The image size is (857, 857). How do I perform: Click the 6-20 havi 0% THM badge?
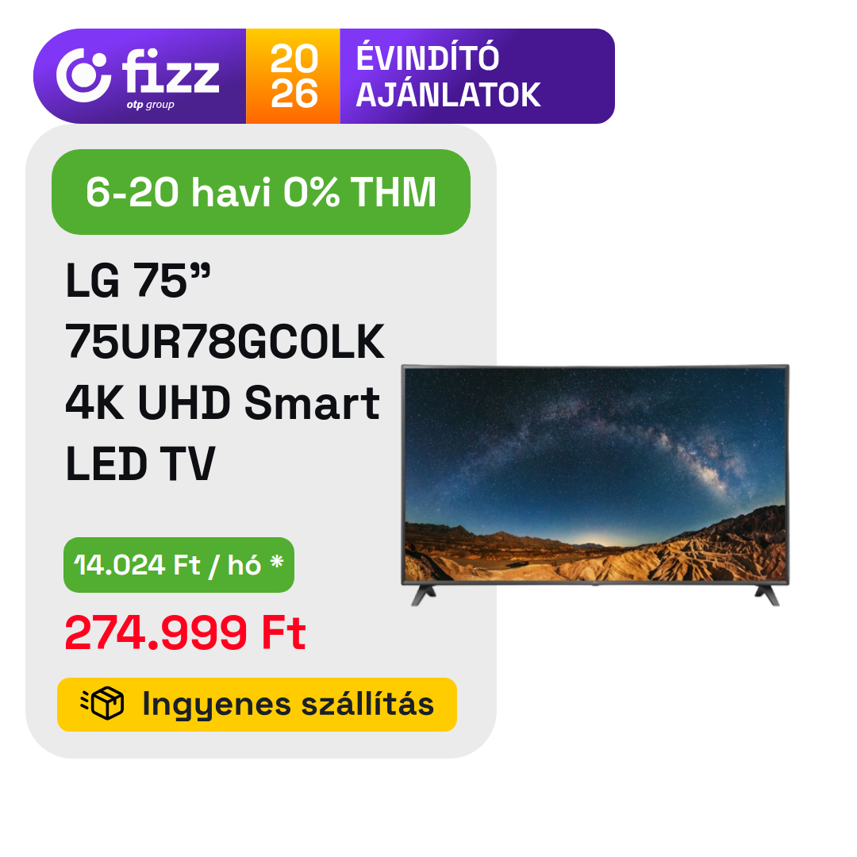(x=261, y=192)
